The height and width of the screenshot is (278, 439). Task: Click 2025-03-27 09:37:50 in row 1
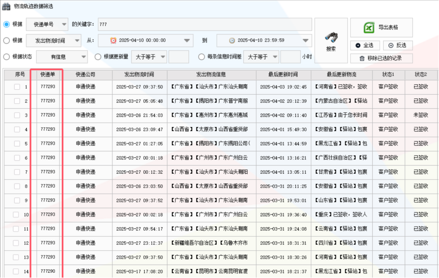click(x=139, y=87)
